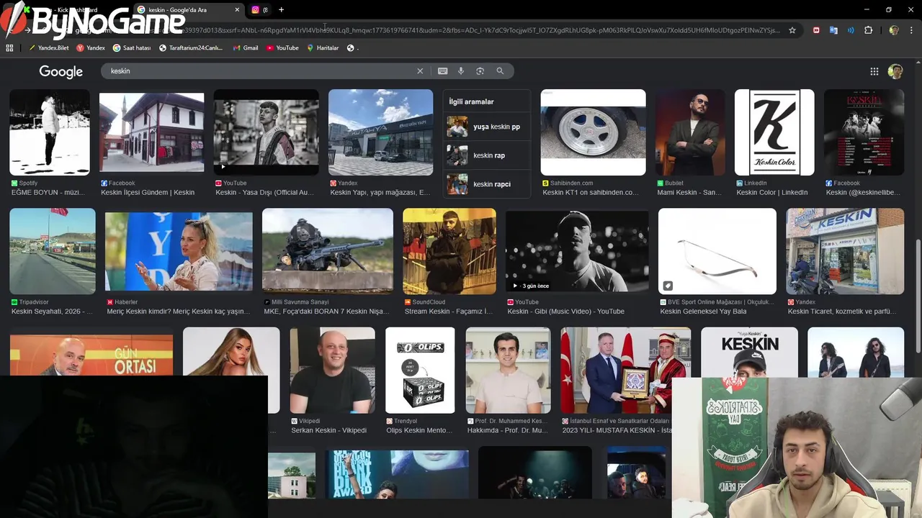Viewport: 922px width, 518px height.
Task: Open the SoundCloud Stream Keskin image
Action: (x=449, y=251)
